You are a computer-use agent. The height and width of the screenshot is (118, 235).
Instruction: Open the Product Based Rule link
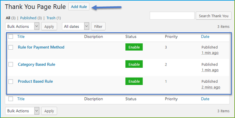click(35, 81)
